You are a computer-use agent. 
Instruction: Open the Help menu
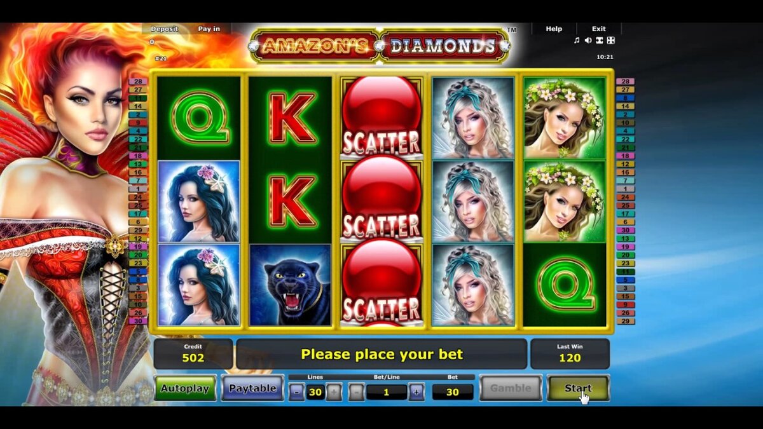[554, 29]
